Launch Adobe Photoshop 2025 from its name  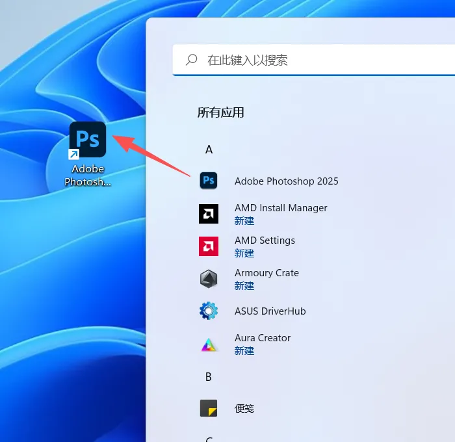point(286,181)
